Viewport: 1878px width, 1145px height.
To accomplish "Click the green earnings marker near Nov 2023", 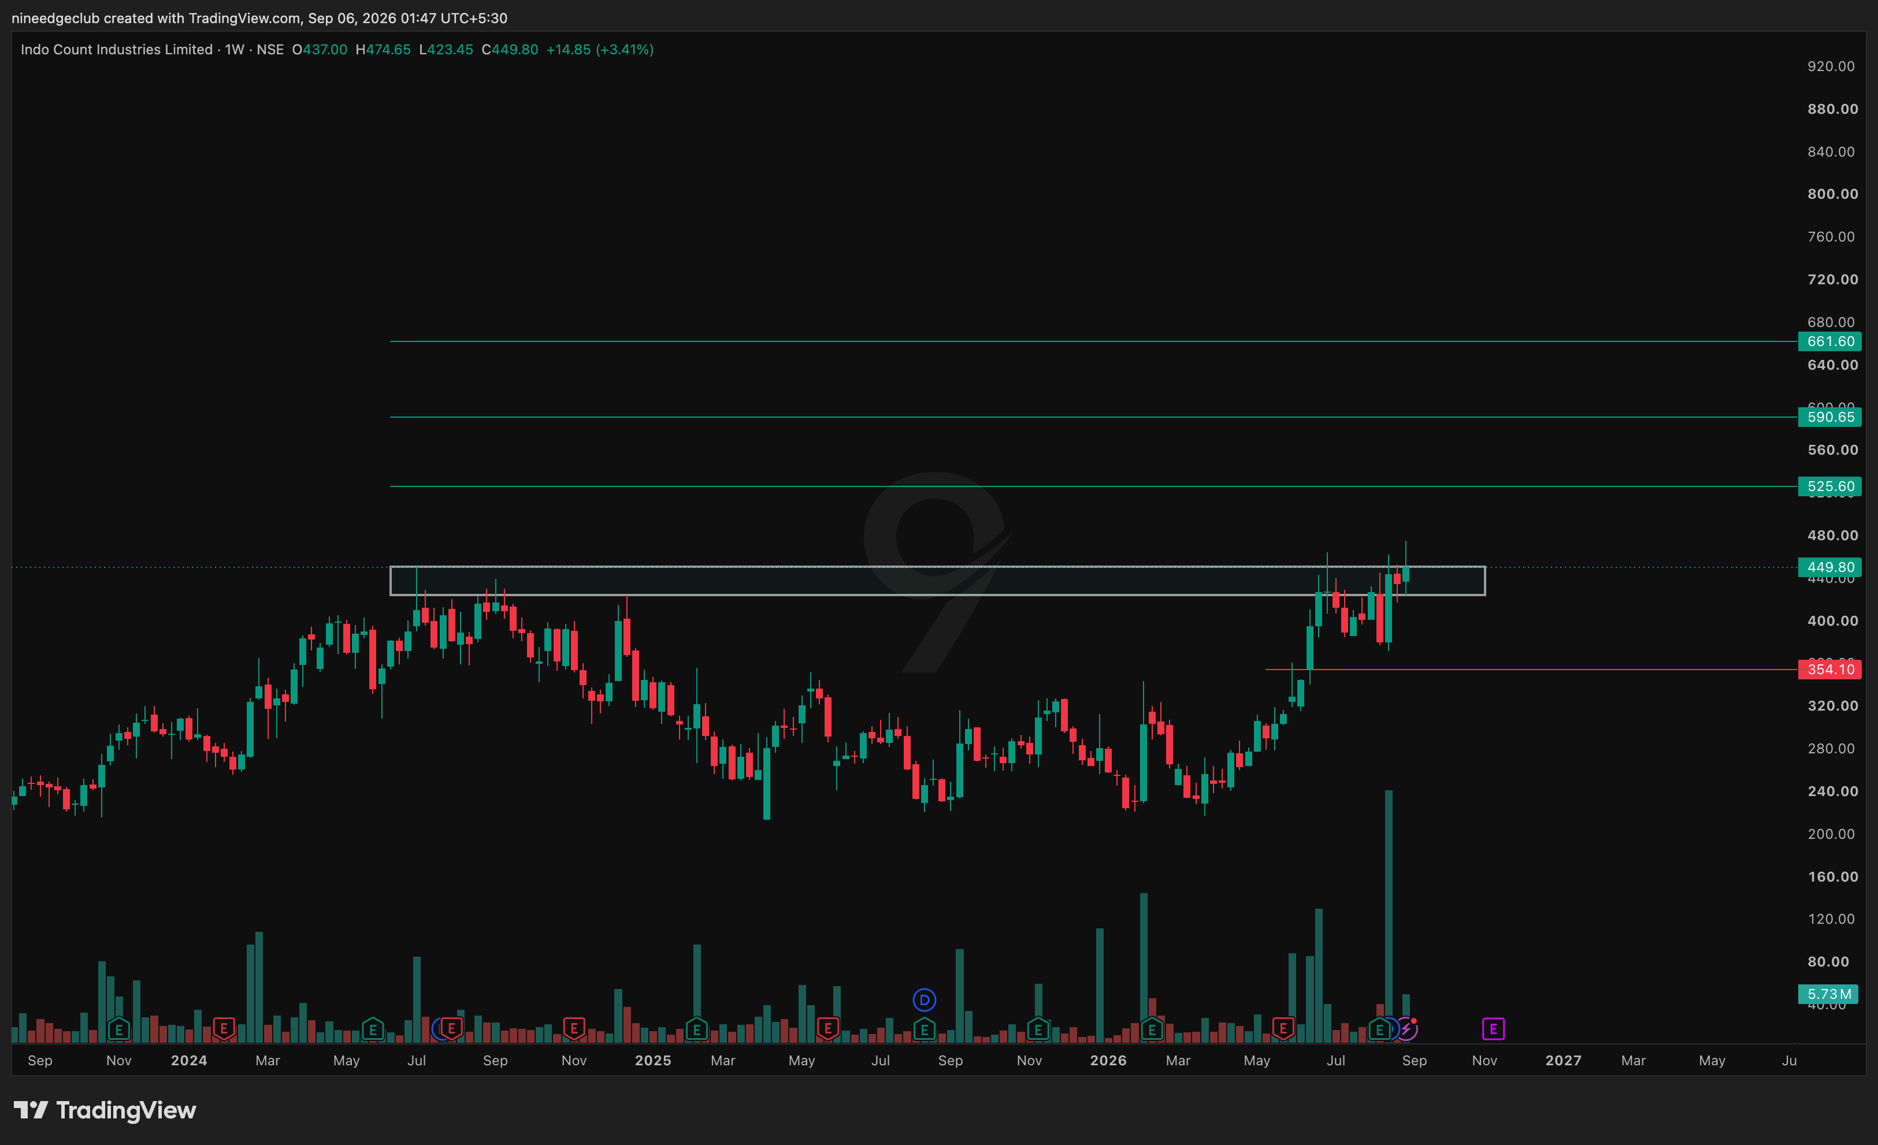I will [119, 1029].
